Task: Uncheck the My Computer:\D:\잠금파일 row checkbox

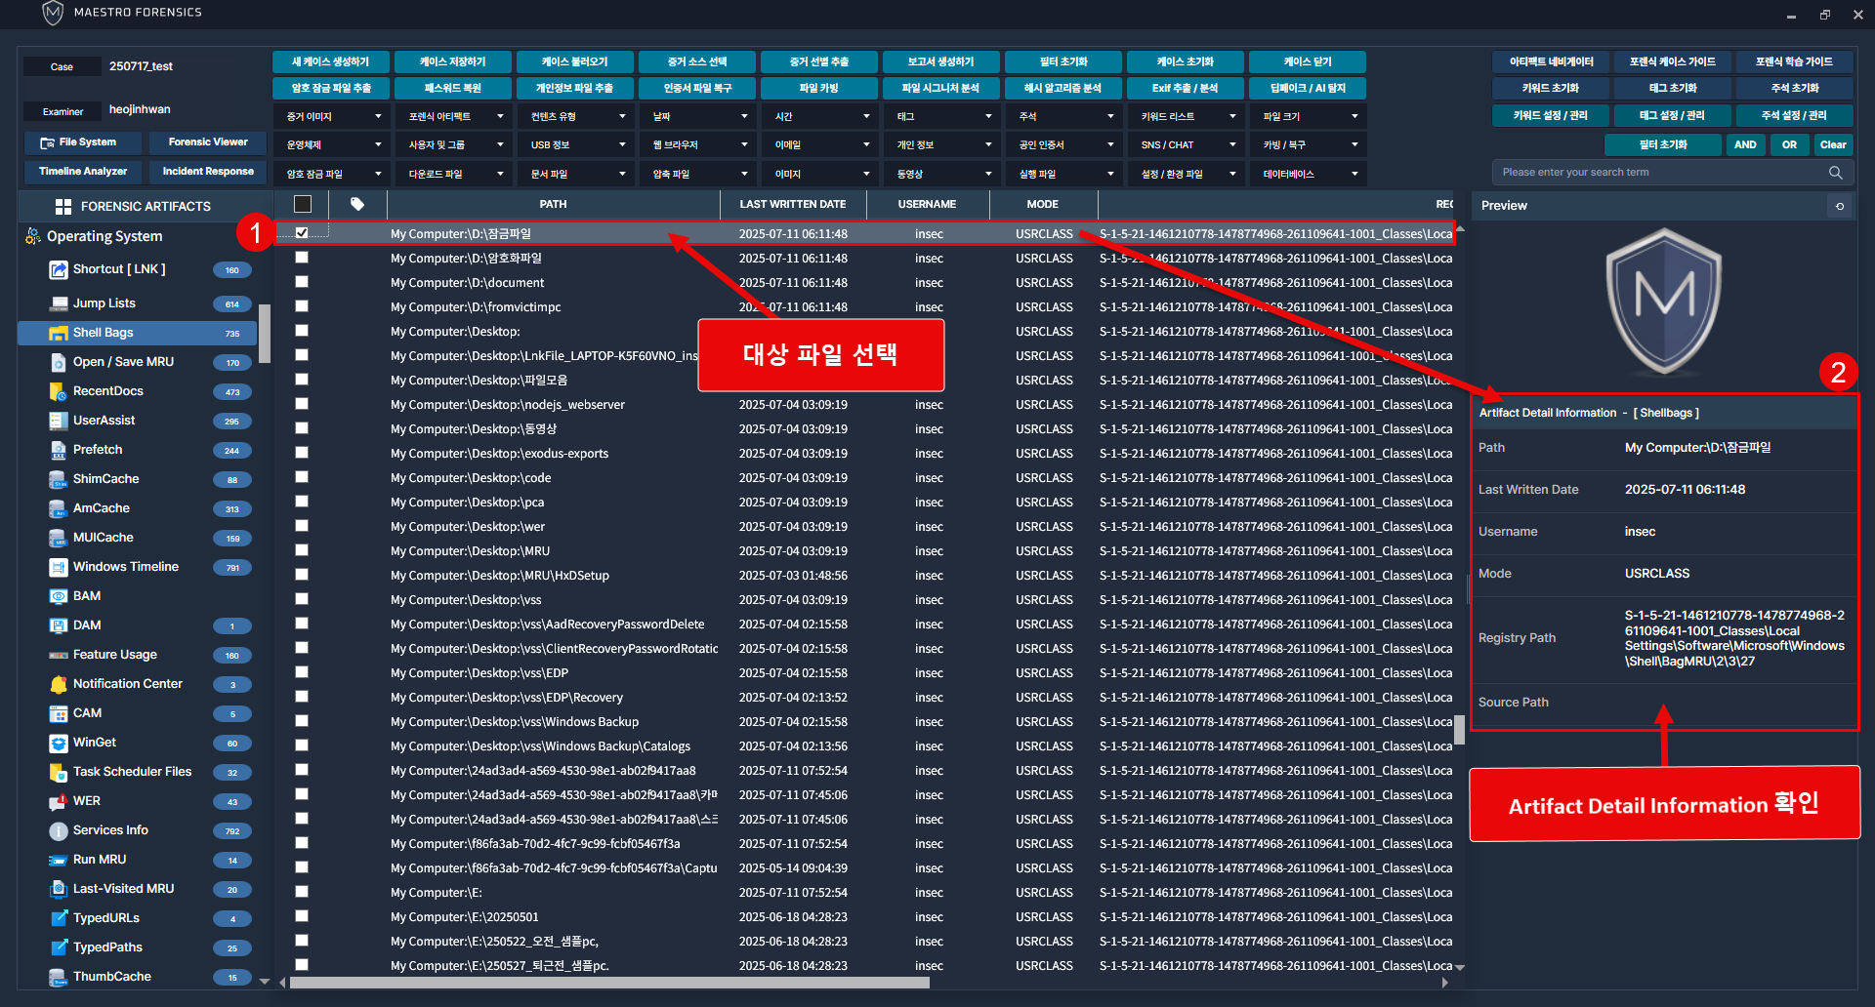Action: click(x=302, y=233)
